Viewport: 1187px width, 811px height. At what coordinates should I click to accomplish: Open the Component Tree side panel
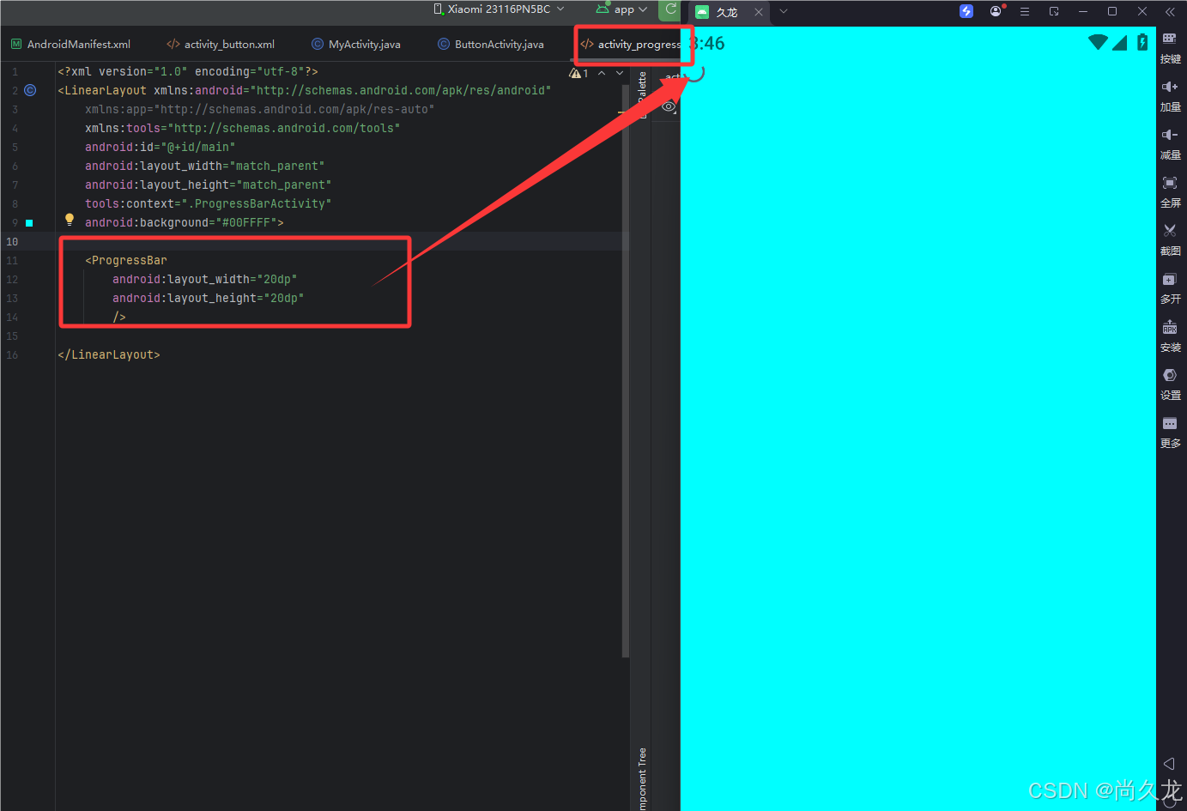pyautogui.click(x=642, y=778)
